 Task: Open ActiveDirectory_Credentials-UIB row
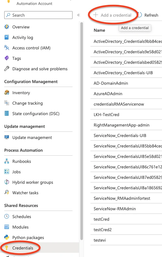point(126,73)
